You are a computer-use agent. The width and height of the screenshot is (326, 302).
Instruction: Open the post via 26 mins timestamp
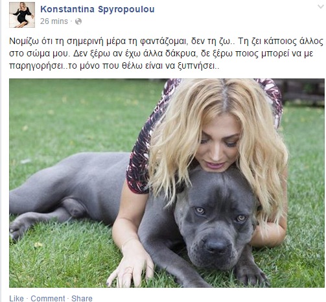coord(54,21)
